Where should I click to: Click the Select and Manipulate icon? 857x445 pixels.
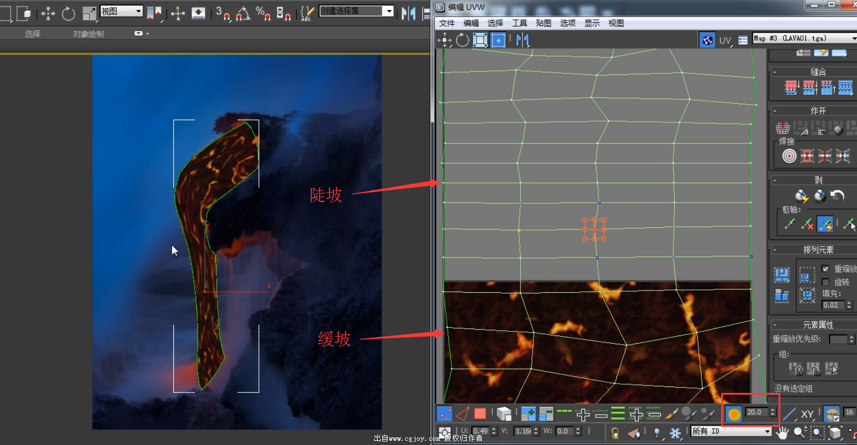[x=178, y=13]
